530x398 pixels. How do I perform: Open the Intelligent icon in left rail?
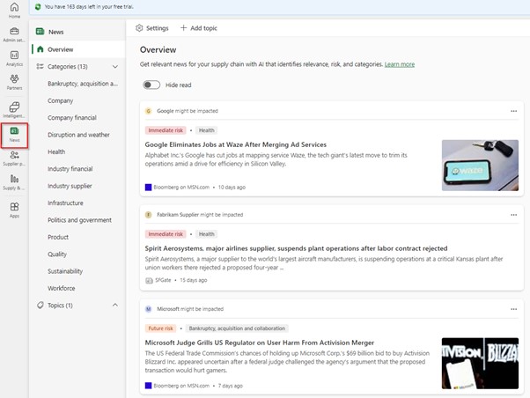14,107
